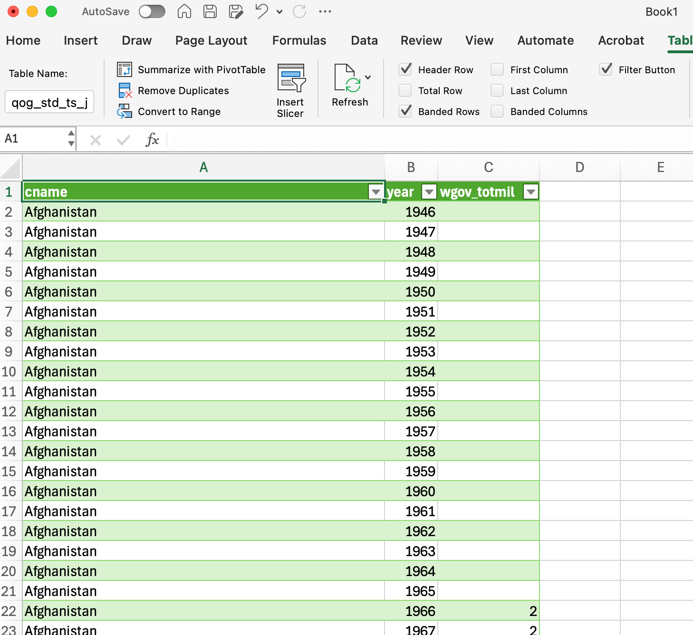
Task: Click the Name Box stepper arrows
Action: [x=71, y=138]
